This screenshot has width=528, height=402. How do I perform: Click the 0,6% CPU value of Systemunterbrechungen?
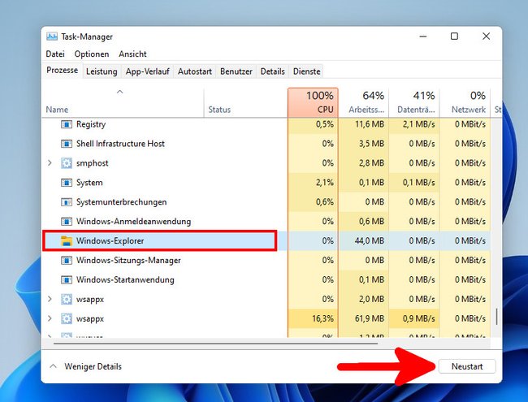coord(325,202)
